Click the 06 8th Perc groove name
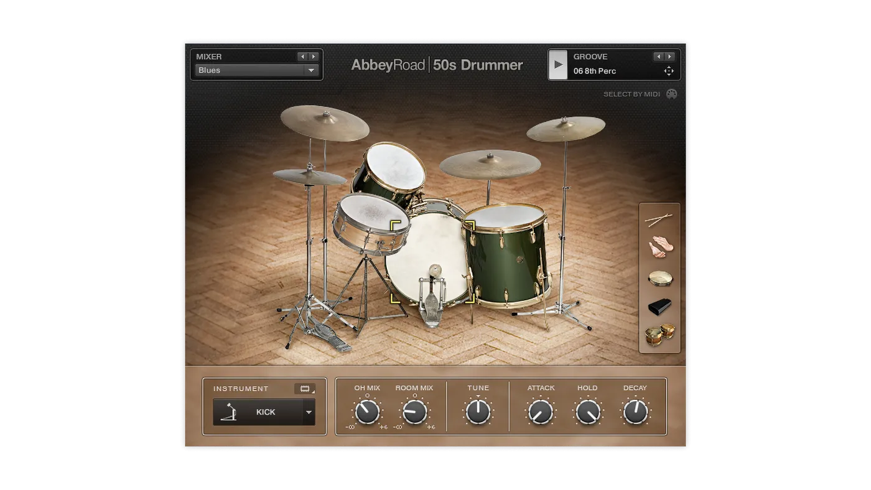The width and height of the screenshot is (871, 490). pyautogui.click(x=595, y=71)
